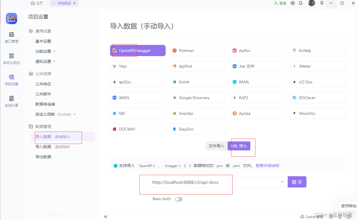The height and width of the screenshot is (220, 357).
Task: Choose JMeter import format
Action: (x=318, y=66)
